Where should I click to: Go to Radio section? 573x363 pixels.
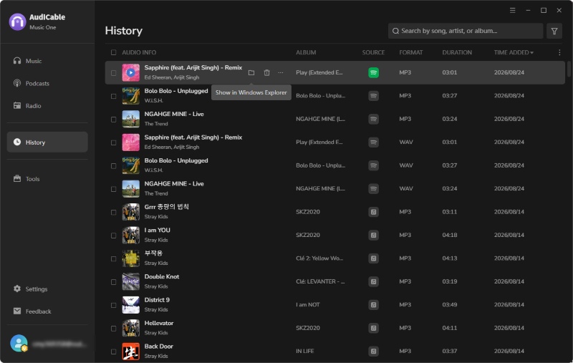click(x=47, y=106)
